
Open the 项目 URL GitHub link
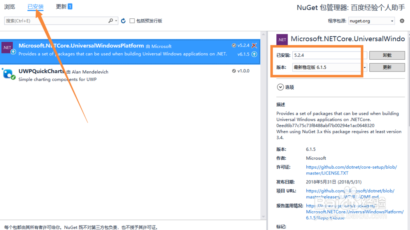pyautogui.click(x=350, y=194)
